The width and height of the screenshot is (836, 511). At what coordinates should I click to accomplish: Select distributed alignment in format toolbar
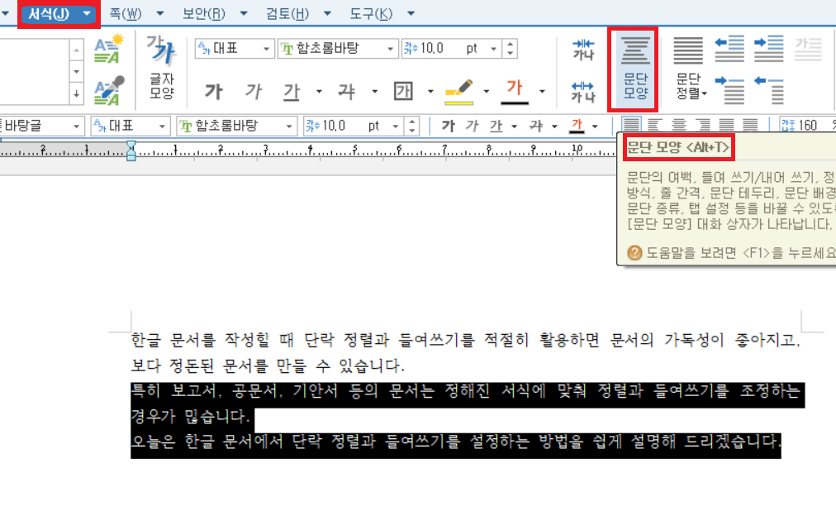click(x=726, y=126)
